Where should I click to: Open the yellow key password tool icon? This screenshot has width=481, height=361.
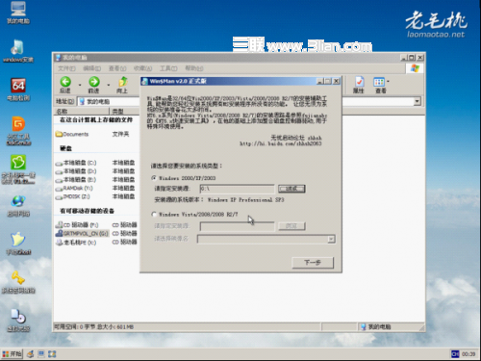click(x=18, y=282)
